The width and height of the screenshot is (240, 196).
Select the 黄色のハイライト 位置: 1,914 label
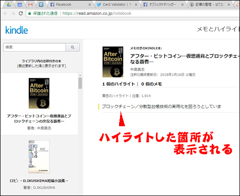click(x=126, y=96)
